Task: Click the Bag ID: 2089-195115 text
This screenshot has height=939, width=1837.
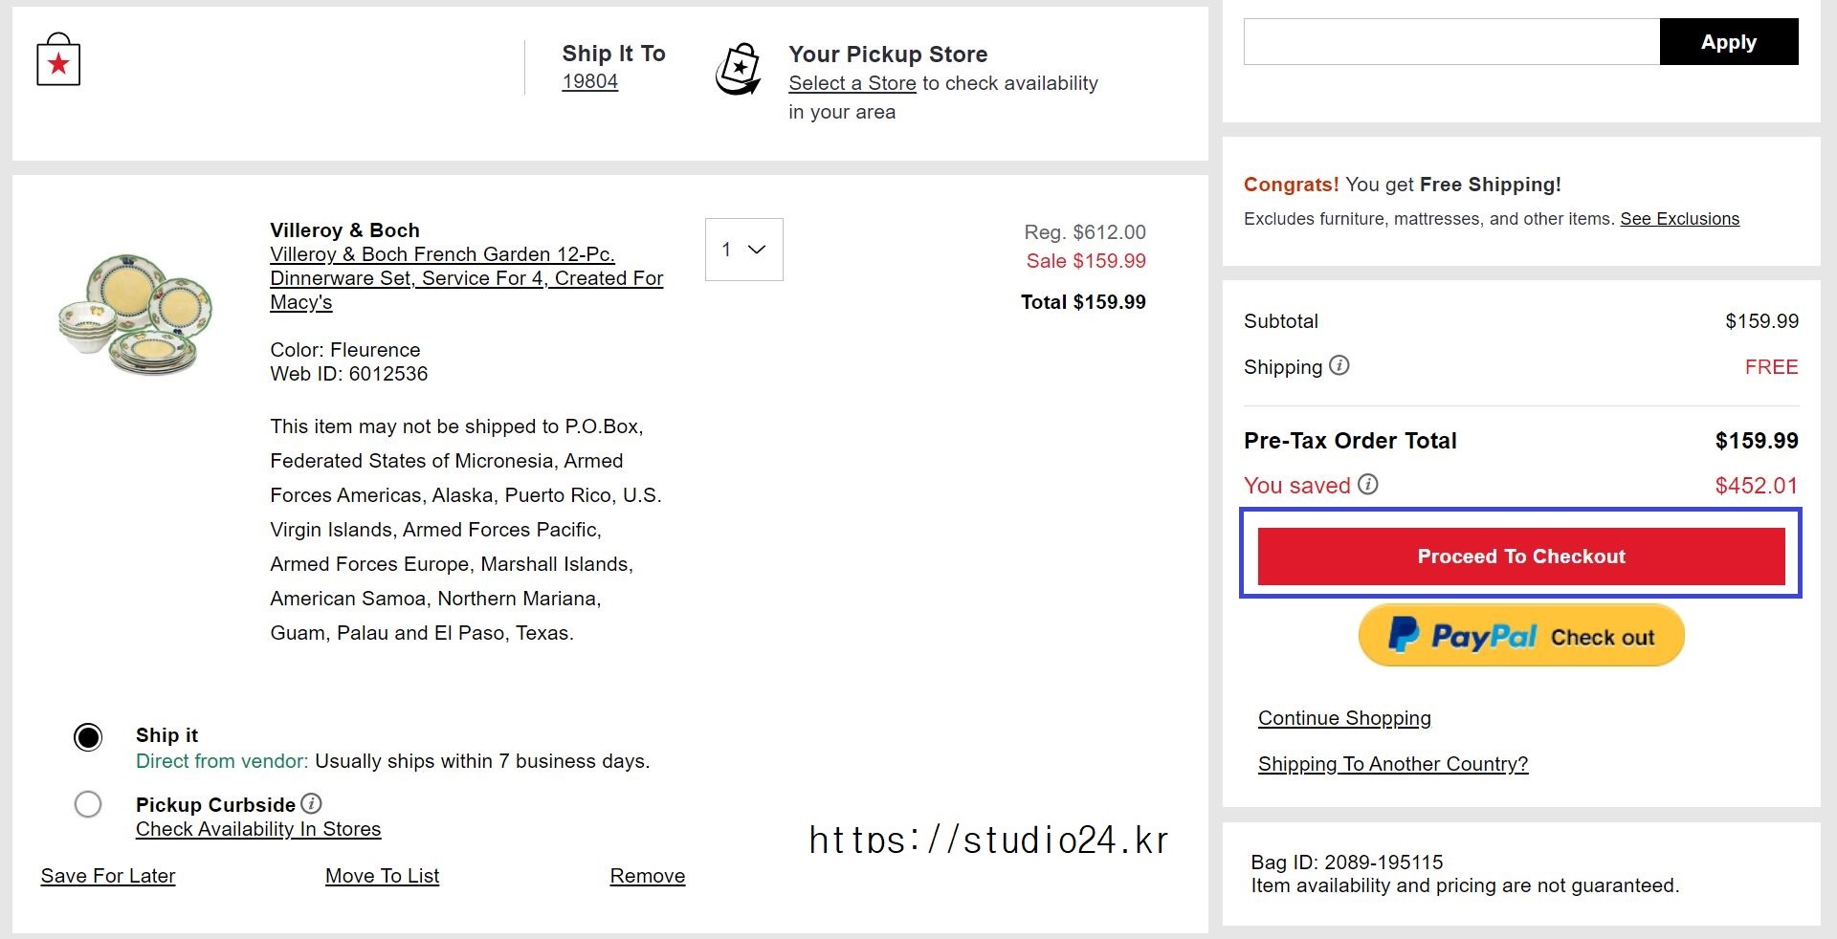Action: tap(1347, 863)
